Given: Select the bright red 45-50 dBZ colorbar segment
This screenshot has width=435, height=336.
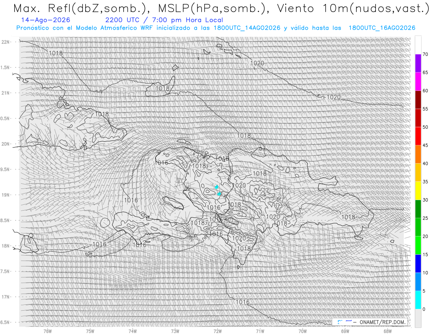Looking at the screenshot, I should (418, 136).
